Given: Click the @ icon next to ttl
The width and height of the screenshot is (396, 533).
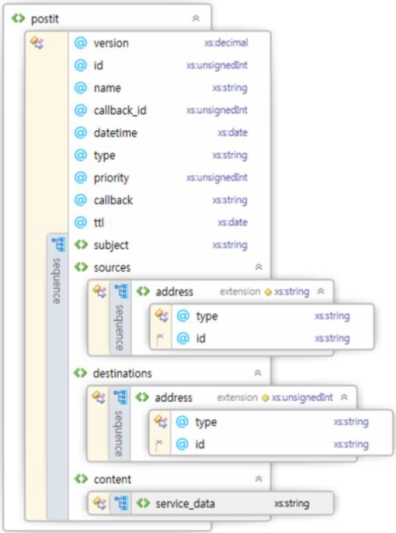Looking at the screenshot, I should (x=80, y=222).
